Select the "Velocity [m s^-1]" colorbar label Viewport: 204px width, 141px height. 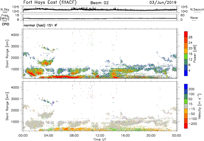(200, 106)
